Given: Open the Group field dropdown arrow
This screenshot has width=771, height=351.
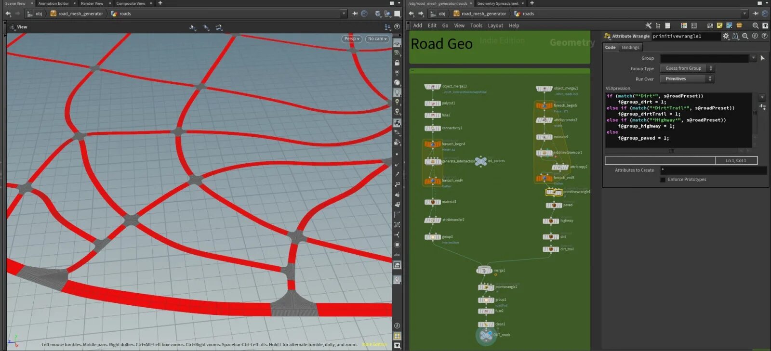Looking at the screenshot, I should click(753, 58).
